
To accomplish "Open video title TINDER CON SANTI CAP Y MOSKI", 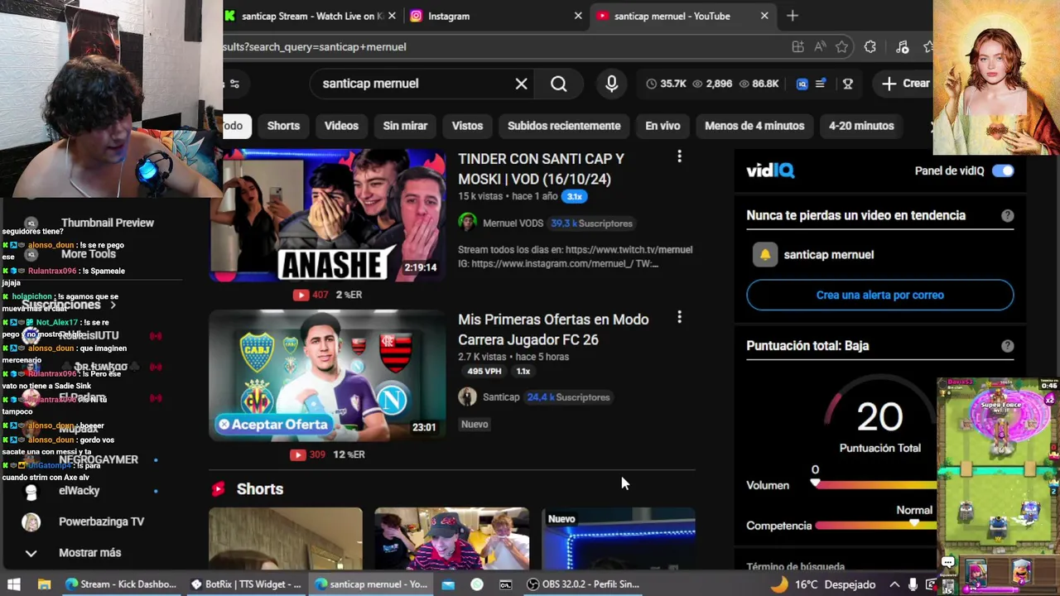I will click(x=542, y=169).
